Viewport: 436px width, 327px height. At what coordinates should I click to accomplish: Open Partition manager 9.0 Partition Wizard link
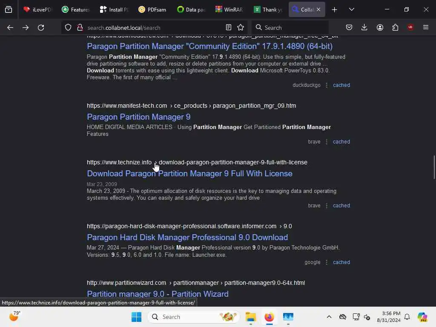coord(158,294)
